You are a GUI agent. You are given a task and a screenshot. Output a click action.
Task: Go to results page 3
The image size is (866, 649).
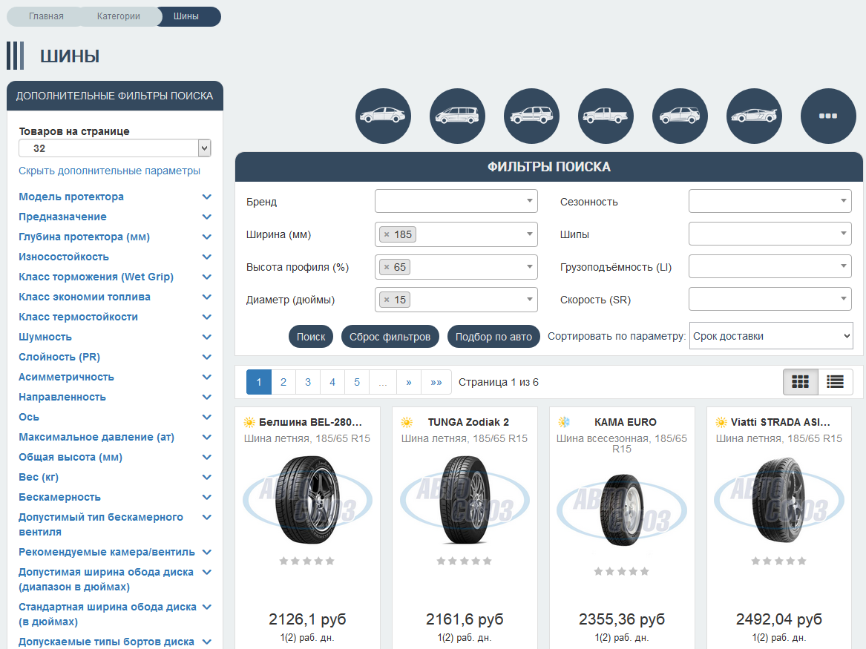[308, 382]
